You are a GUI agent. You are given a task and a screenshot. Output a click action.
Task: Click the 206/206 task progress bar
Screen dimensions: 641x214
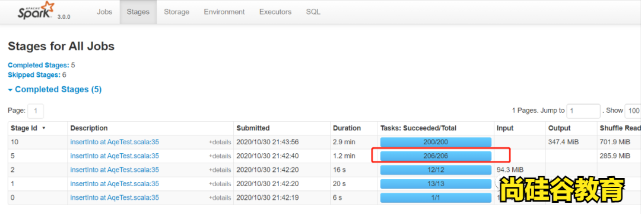436,156
